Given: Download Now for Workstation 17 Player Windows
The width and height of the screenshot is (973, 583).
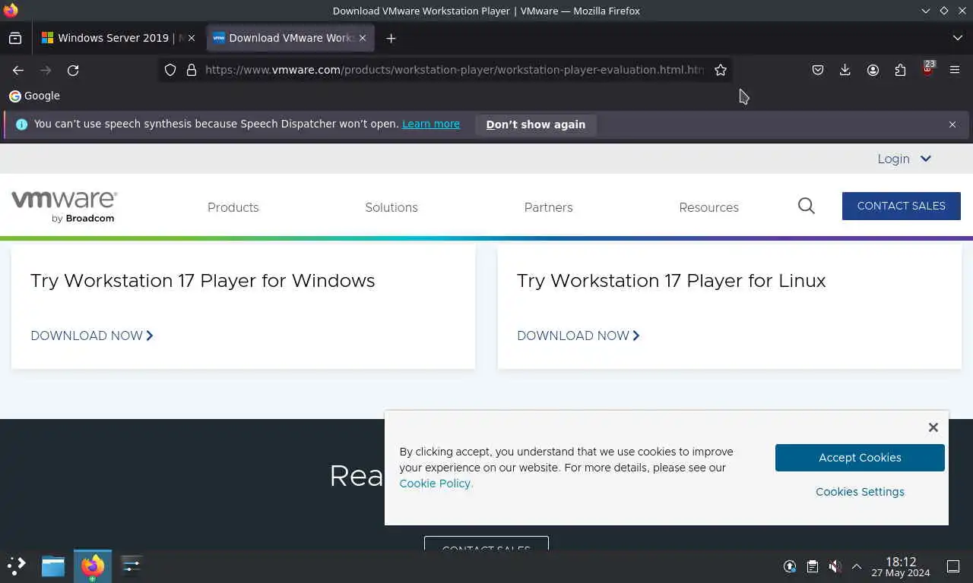Looking at the screenshot, I should [92, 336].
